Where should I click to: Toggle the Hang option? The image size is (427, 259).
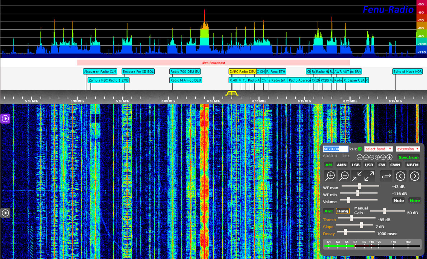pyautogui.click(x=343, y=211)
